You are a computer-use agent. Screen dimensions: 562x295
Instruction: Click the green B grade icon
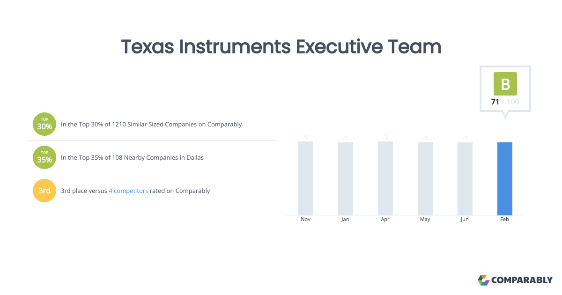pos(505,84)
